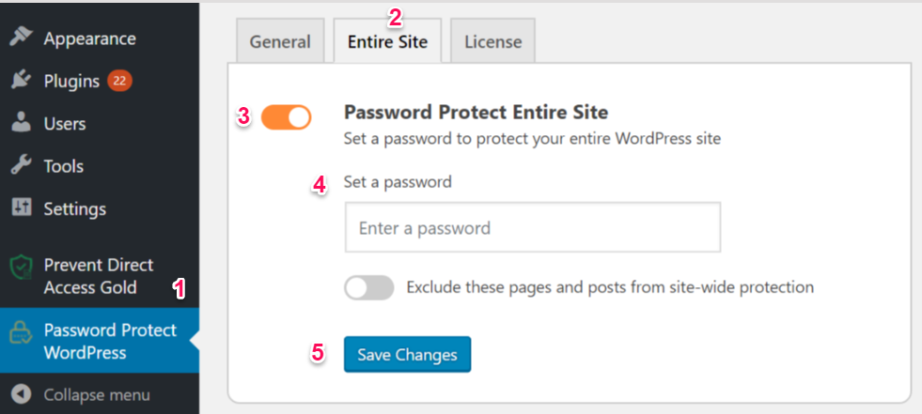Disable the Password Protect Entire Site toggle
This screenshot has height=414, width=922.
coord(286,117)
